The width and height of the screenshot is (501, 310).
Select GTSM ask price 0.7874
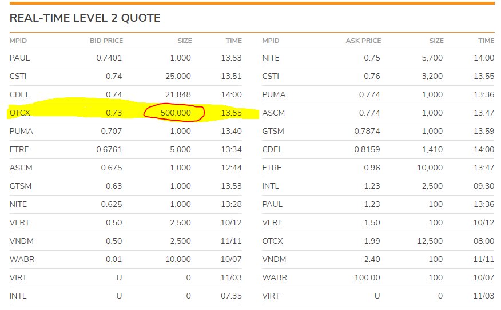point(367,131)
